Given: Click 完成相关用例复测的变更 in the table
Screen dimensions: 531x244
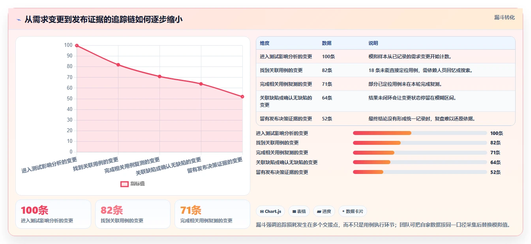Looking at the screenshot, I should click(x=286, y=84).
